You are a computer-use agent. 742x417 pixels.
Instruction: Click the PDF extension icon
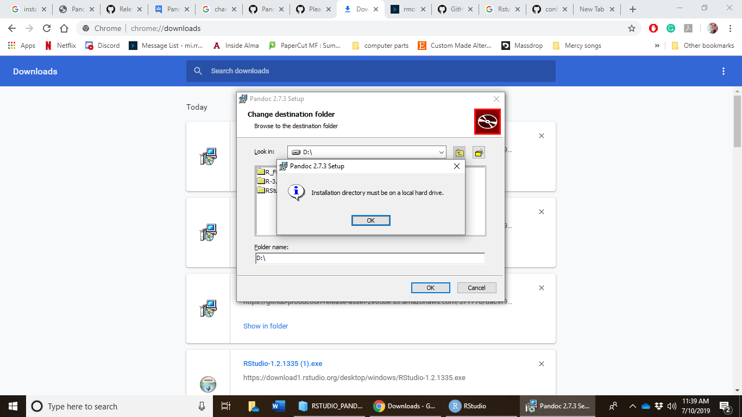coord(688,28)
